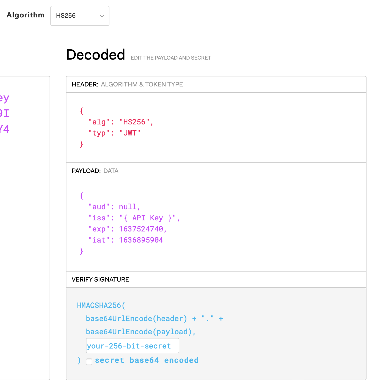Place cursor on the "alg": "HS256" line
This screenshot has height=387, width=376.
point(121,122)
